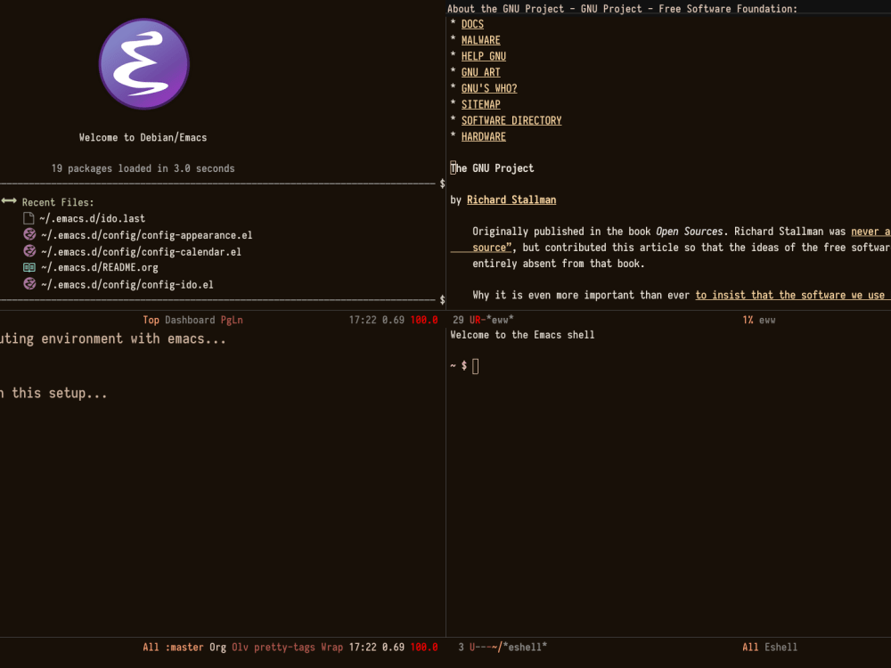Click 'this setup...' text in Org buffer
Image resolution: width=891 pixels, height=668 pixels.
pyautogui.click(x=60, y=393)
